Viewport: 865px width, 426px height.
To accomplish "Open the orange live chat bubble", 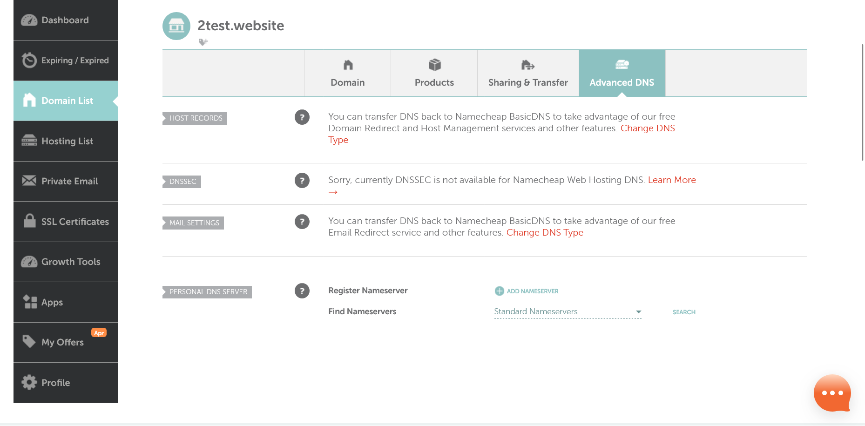I will (832, 393).
